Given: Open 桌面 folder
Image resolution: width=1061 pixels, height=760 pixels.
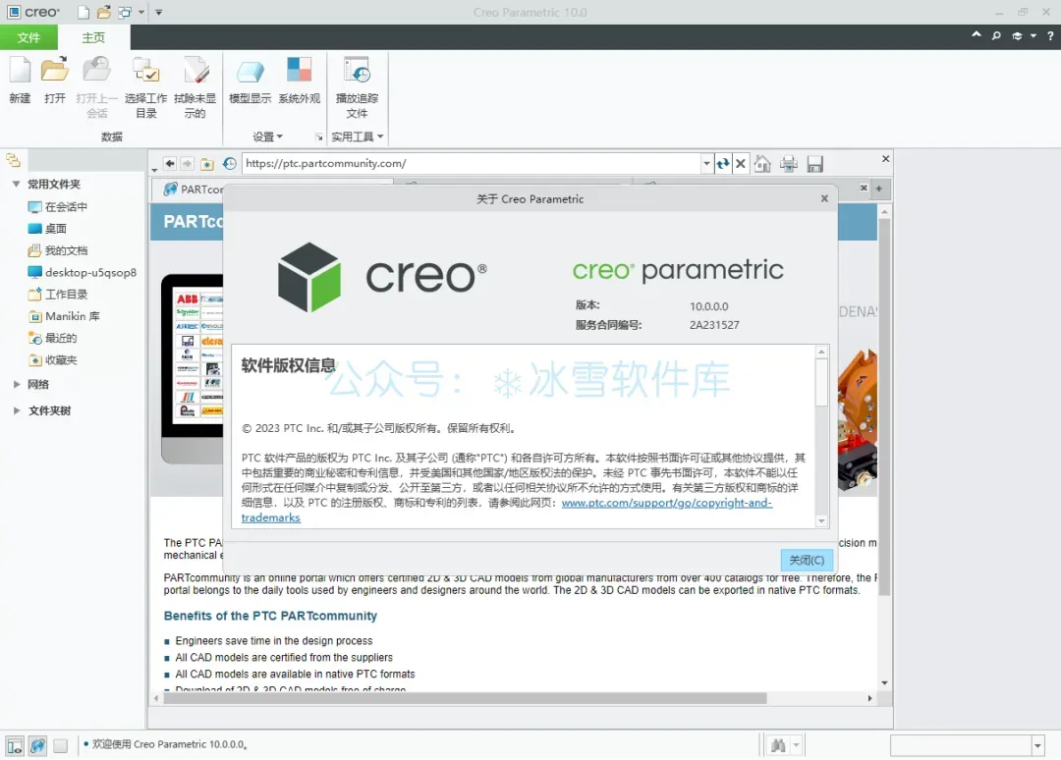Looking at the screenshot, I should click(47, 229).
